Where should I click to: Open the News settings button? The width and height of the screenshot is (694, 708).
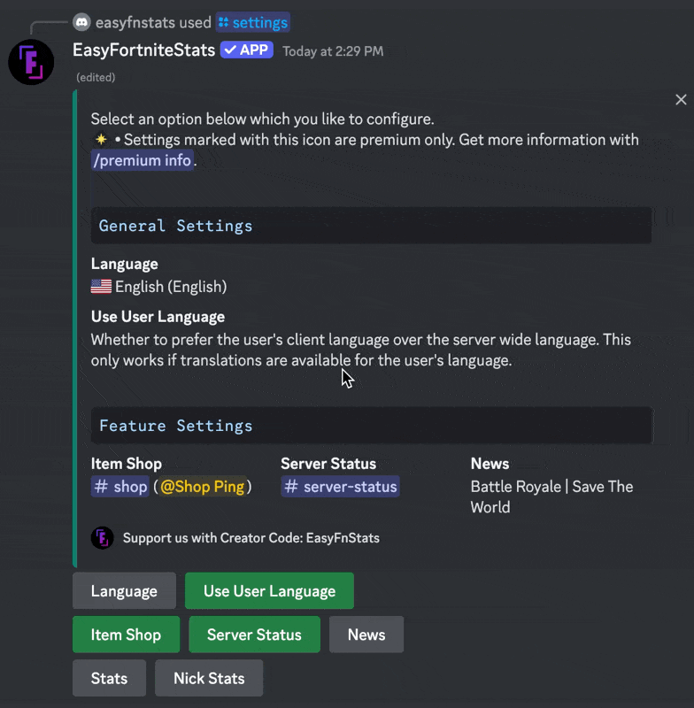tap(366, 635)
